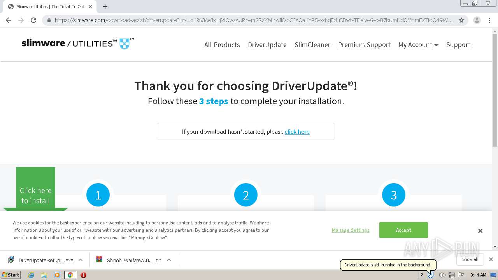Open the SlimCleaner page

pyautogui.click(x=312, y=45)
